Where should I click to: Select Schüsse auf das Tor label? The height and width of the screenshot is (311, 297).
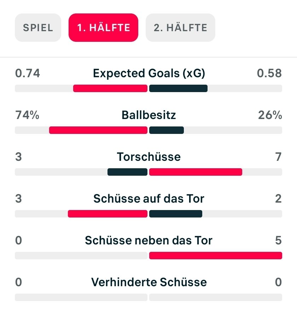149,199
